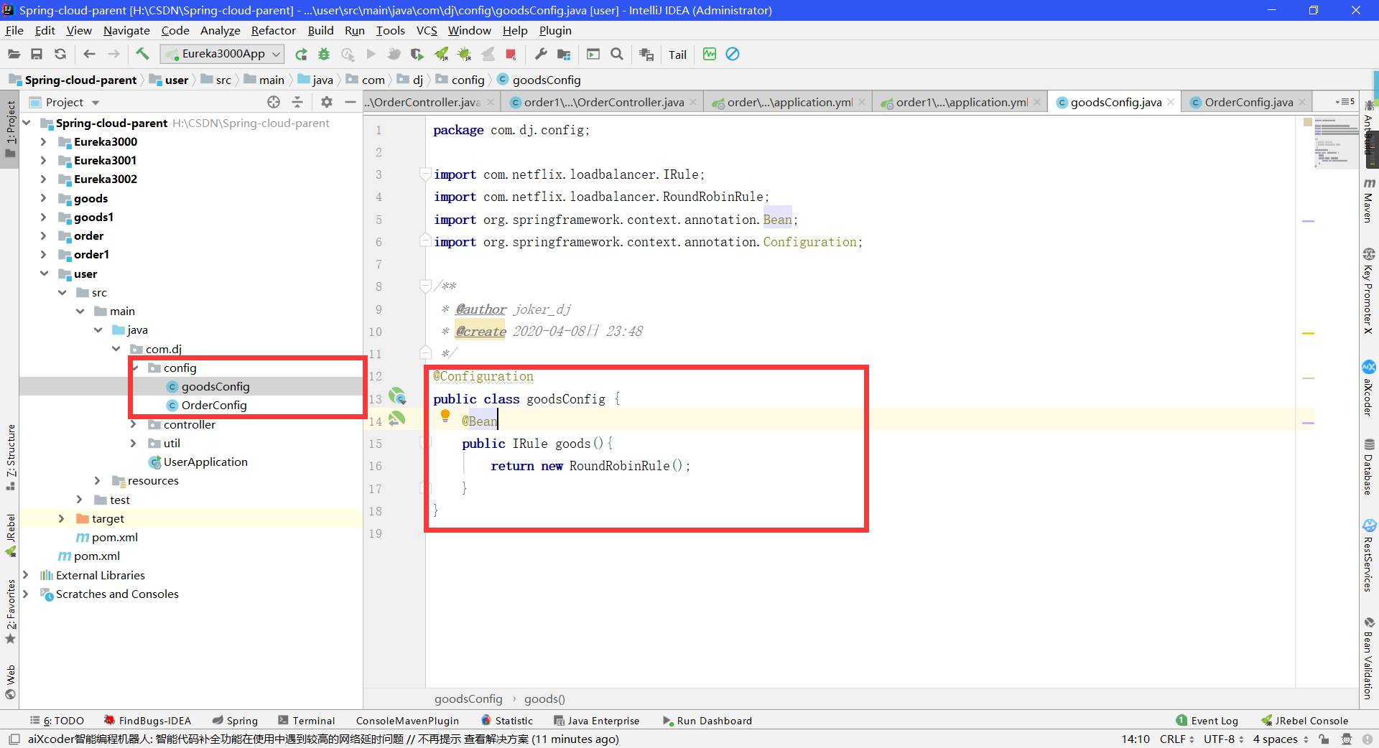Open Settings with the wrench icon
Viewport: 1379px width, 748px height.
click(x=541, y=54)
